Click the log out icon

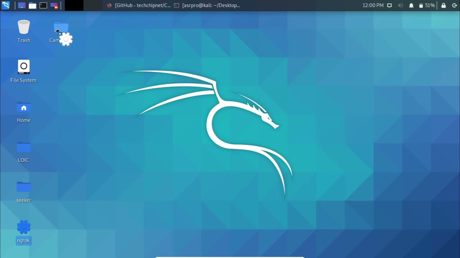click(x=454, y=5)
